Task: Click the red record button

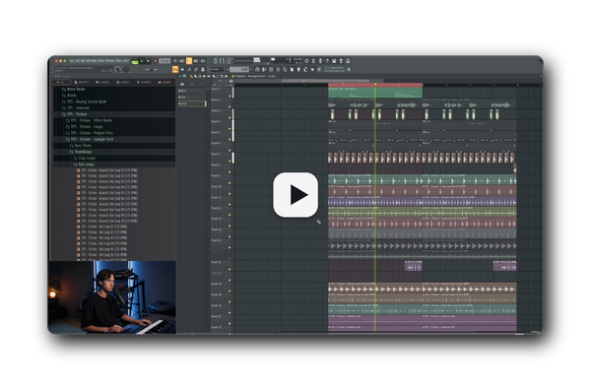Action: [x=156, y=61]
